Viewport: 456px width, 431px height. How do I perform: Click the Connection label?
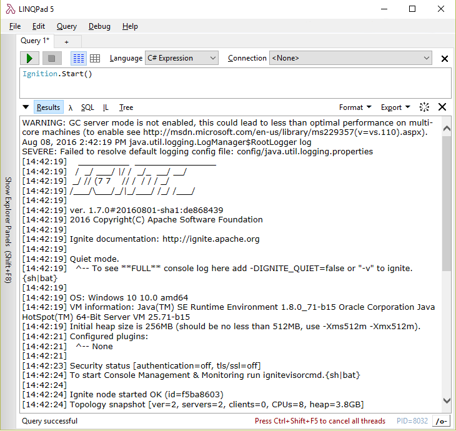(247, 58)
